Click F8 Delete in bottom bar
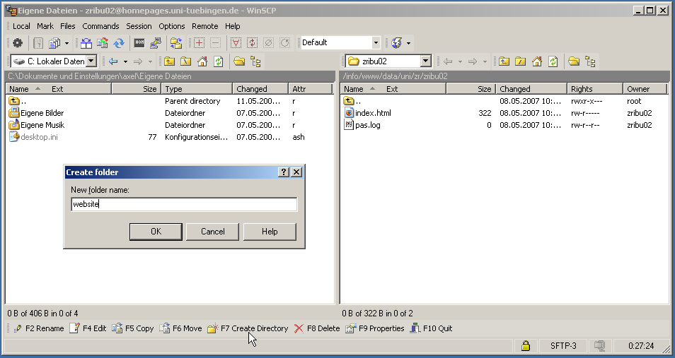The height and width of the screenshot is (358, 675). click(x=317, y=328)
